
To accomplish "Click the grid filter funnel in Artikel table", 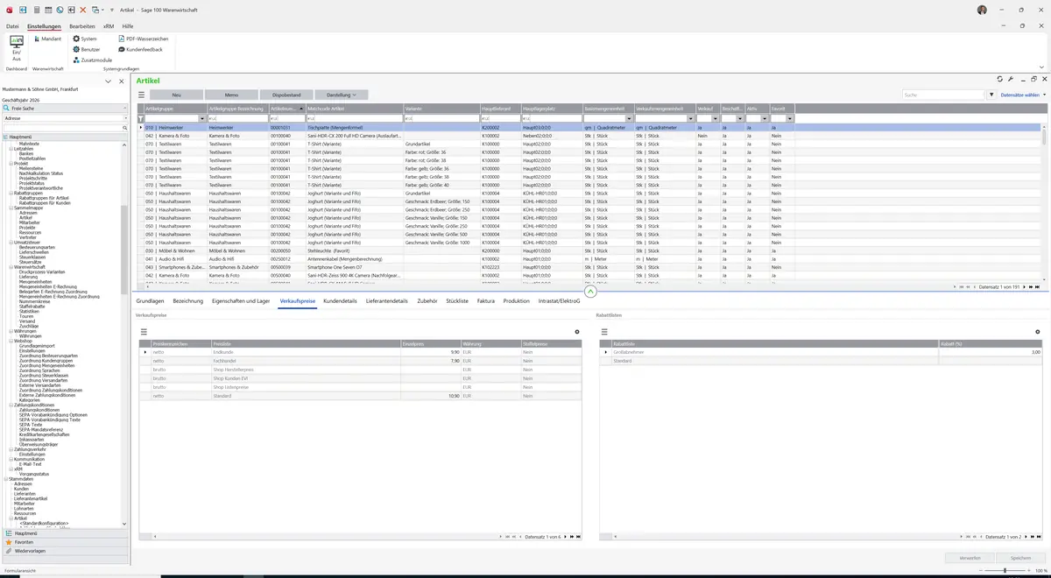I will (x=140, y=118).
